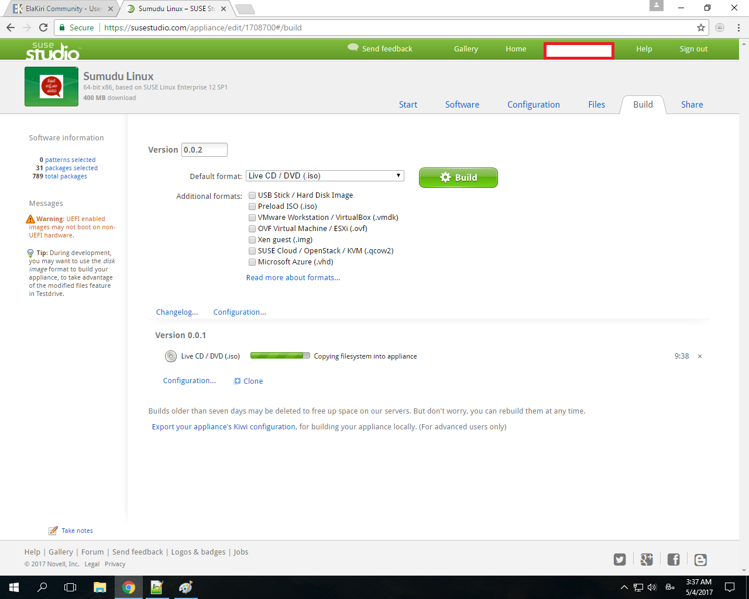Screen dimensions: 749x599
Task: Enable USB Stick / Hard Disk Image format
Action: pyautogui.click(x=252, y=195)
